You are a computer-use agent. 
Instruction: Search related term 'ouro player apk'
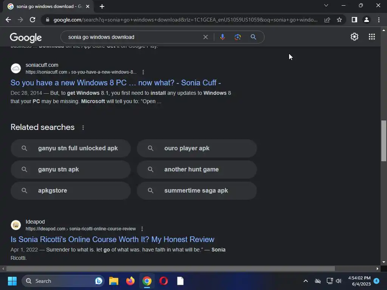pos(197,148)
